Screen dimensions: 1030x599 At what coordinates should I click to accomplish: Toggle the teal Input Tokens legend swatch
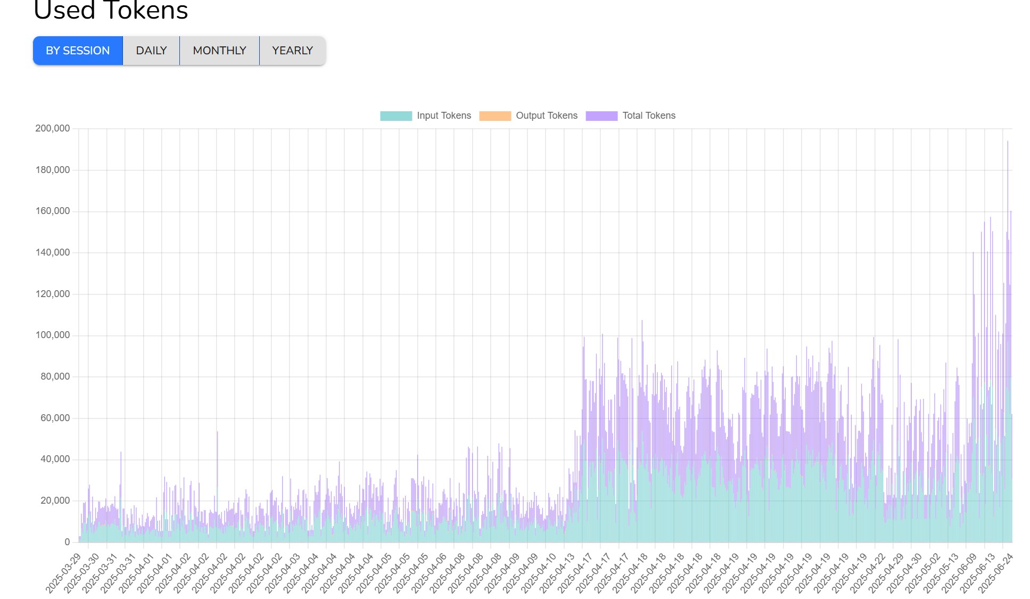click(x=396, y=116)
